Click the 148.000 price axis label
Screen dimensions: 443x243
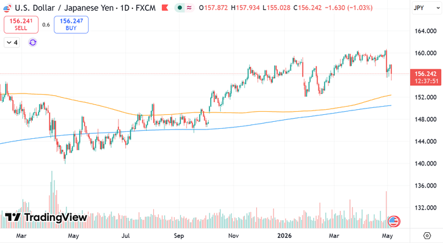pyautogui.click(x=425, y=119)
